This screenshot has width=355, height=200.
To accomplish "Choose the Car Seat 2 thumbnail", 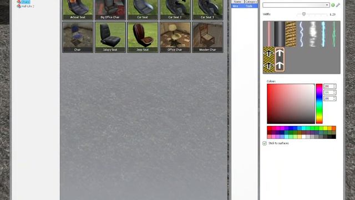I will coord(175,10).
